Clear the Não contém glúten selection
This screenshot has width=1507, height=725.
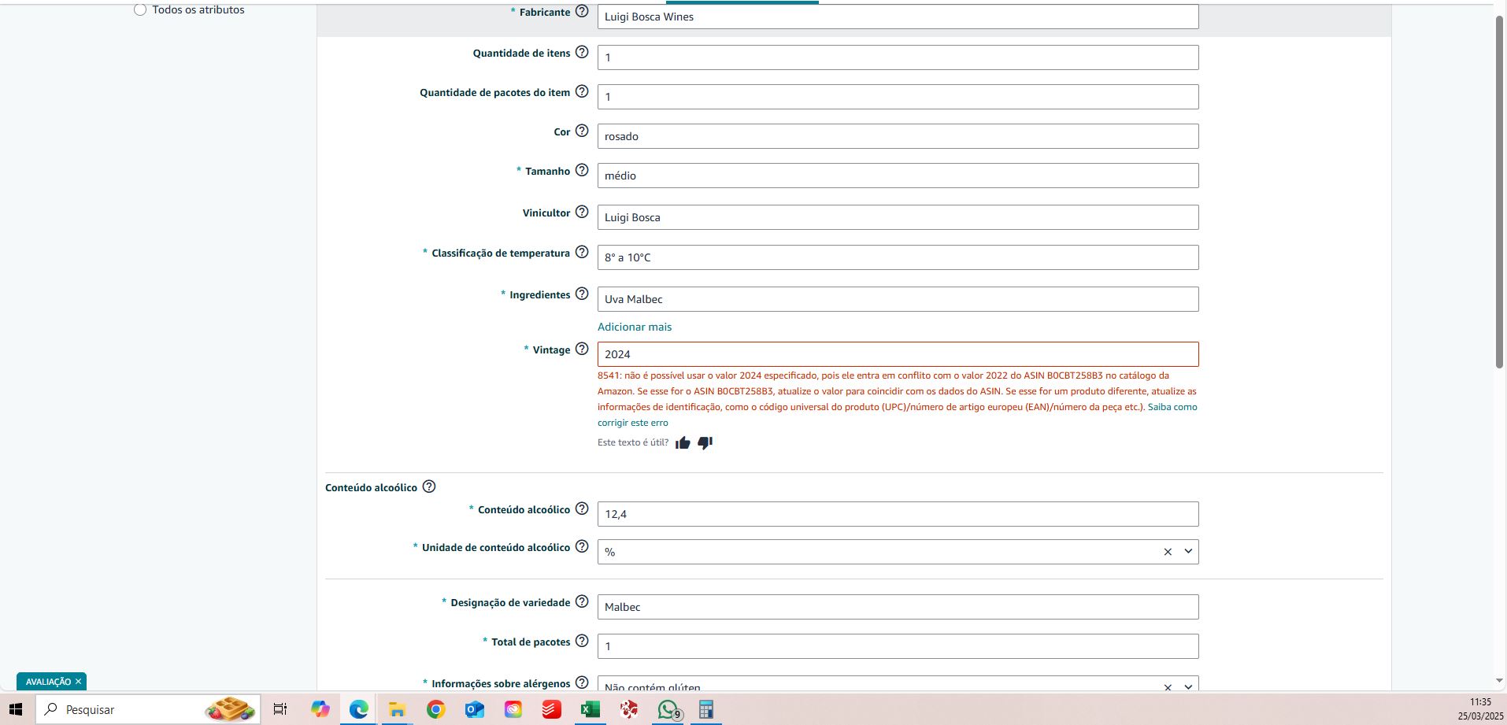point(1168,687)
